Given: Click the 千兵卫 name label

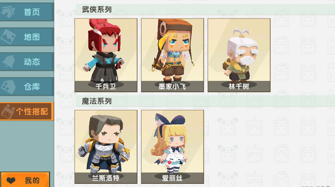Looking at the screenshot, I should (106, 86).
